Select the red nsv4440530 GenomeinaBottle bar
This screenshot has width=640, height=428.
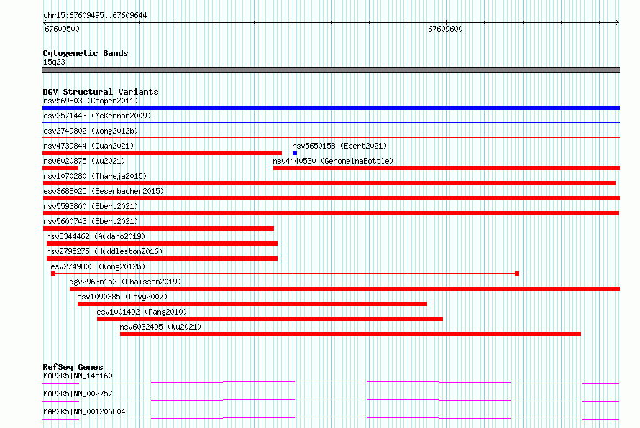pos(447,168)
